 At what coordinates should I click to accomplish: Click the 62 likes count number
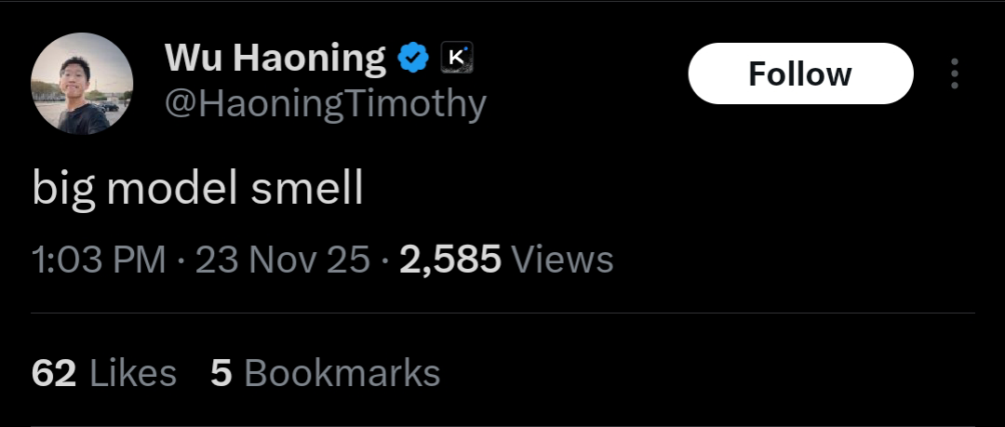pos(55,373)
